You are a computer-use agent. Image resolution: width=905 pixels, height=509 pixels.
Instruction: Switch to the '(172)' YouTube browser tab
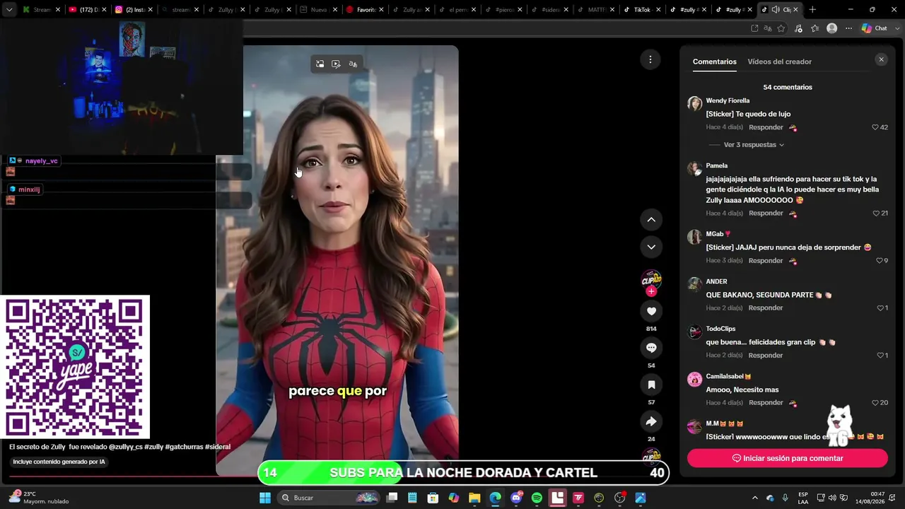88,10
